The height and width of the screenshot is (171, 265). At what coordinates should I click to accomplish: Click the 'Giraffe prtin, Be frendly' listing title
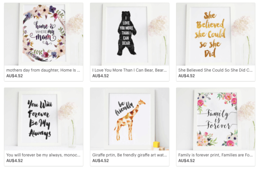[x=129, y=155]
